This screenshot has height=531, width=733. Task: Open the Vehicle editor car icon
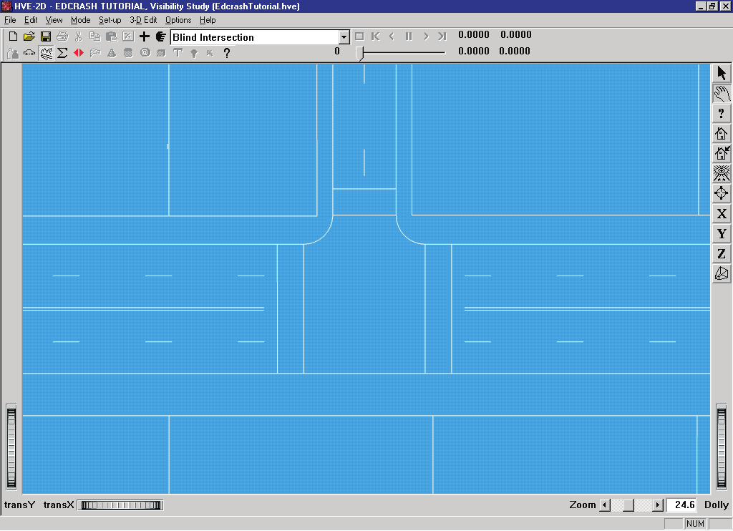(x=29, y=53)
